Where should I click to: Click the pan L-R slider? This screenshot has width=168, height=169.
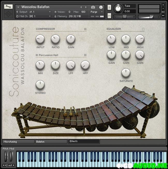pyautogui.click(x=125, y=17)
